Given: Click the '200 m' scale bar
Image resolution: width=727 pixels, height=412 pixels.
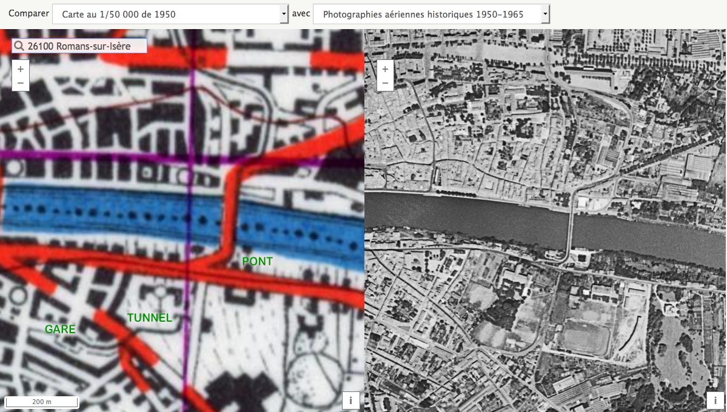Looking at the screenshot, I should click(42, 402).
